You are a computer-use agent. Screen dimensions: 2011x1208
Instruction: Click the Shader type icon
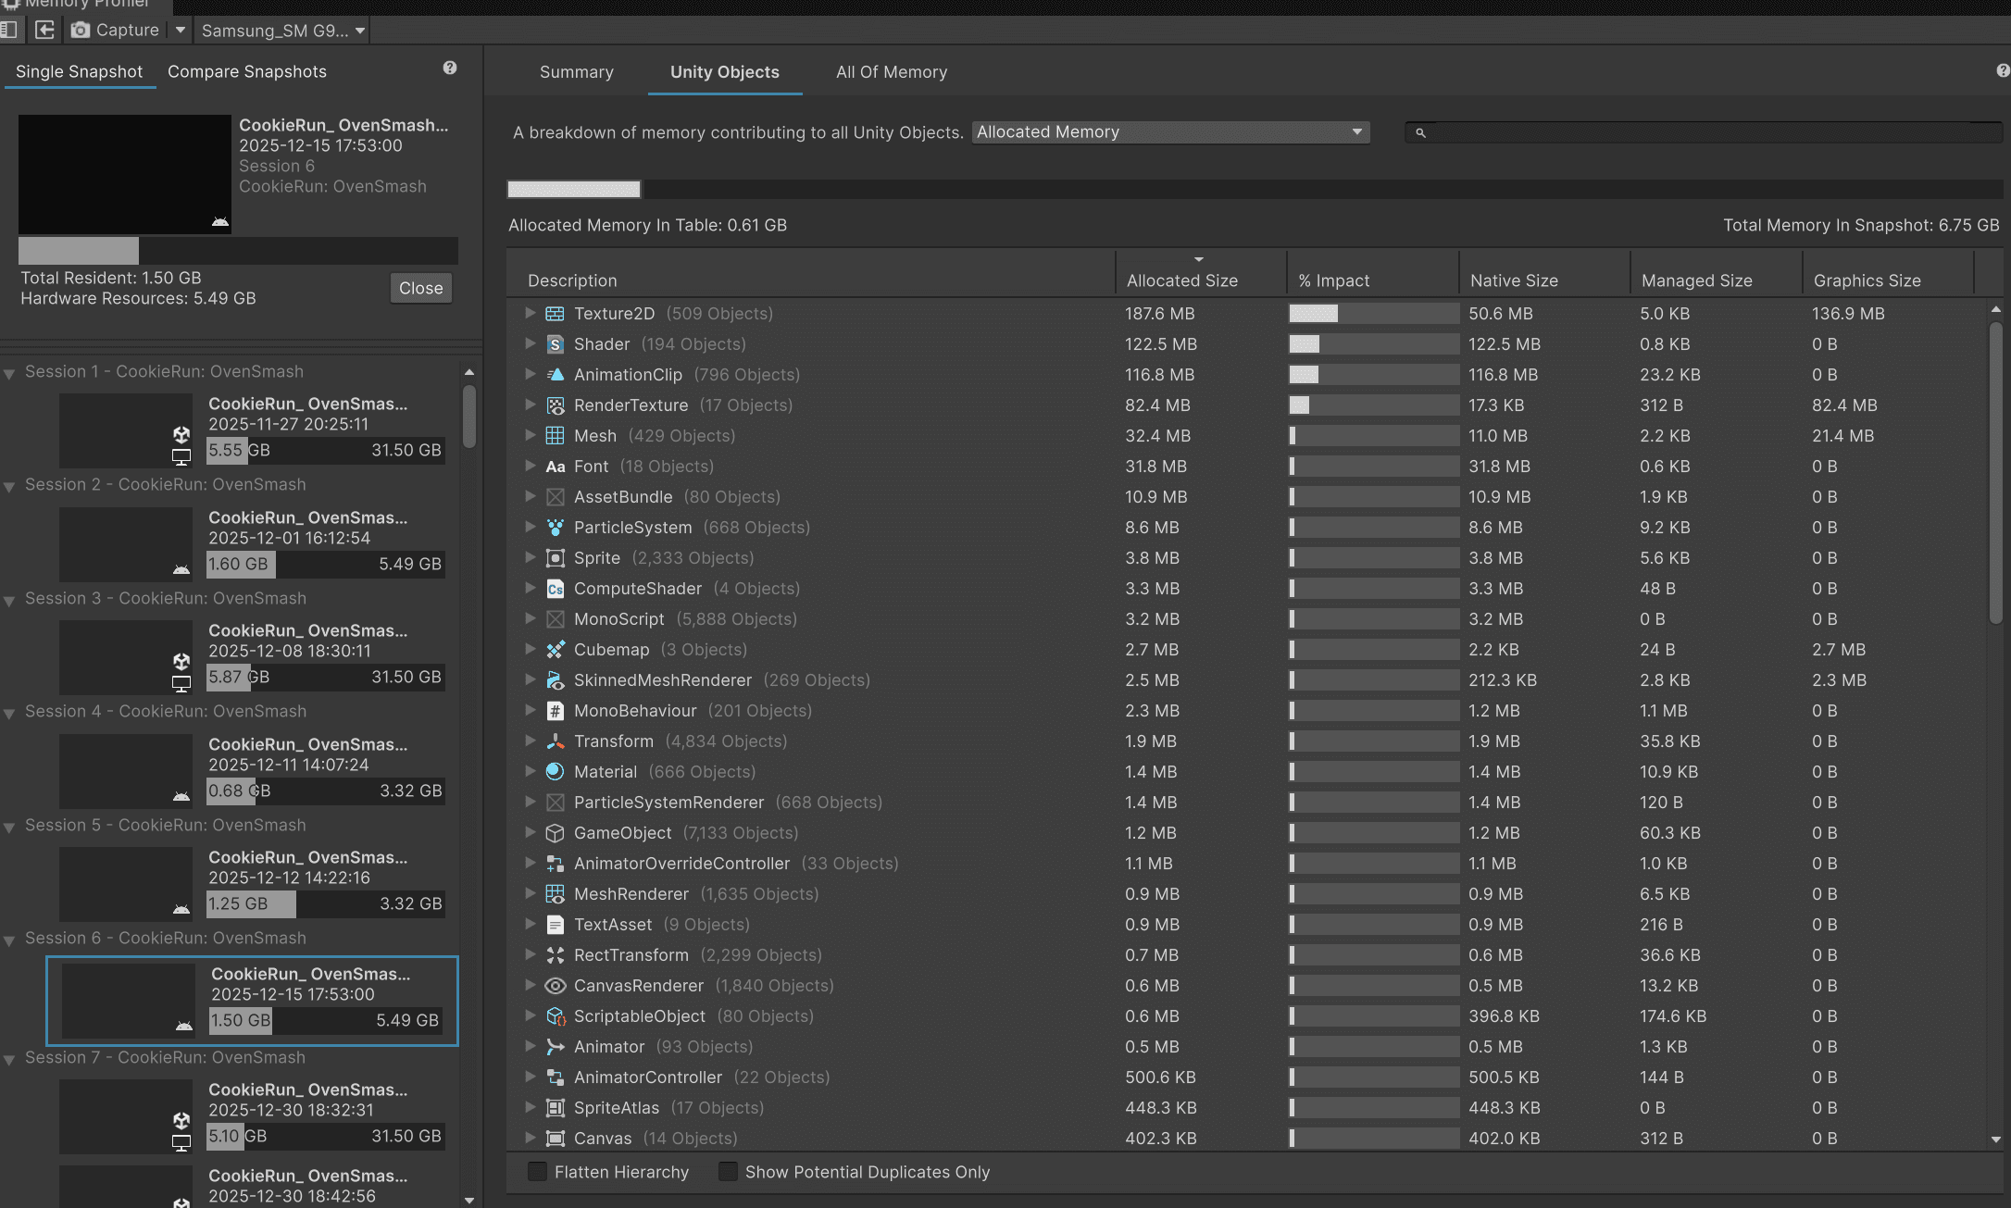pos(555,344)
